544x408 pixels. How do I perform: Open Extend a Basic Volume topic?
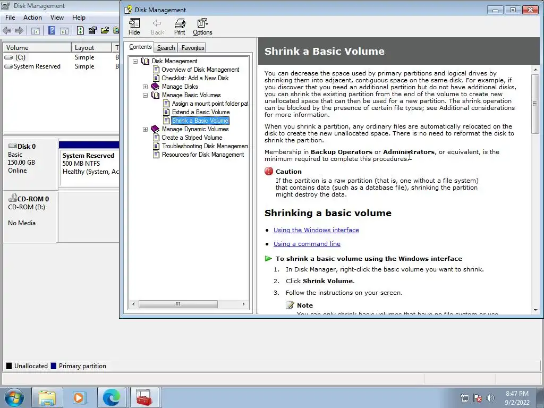[200, 112]
